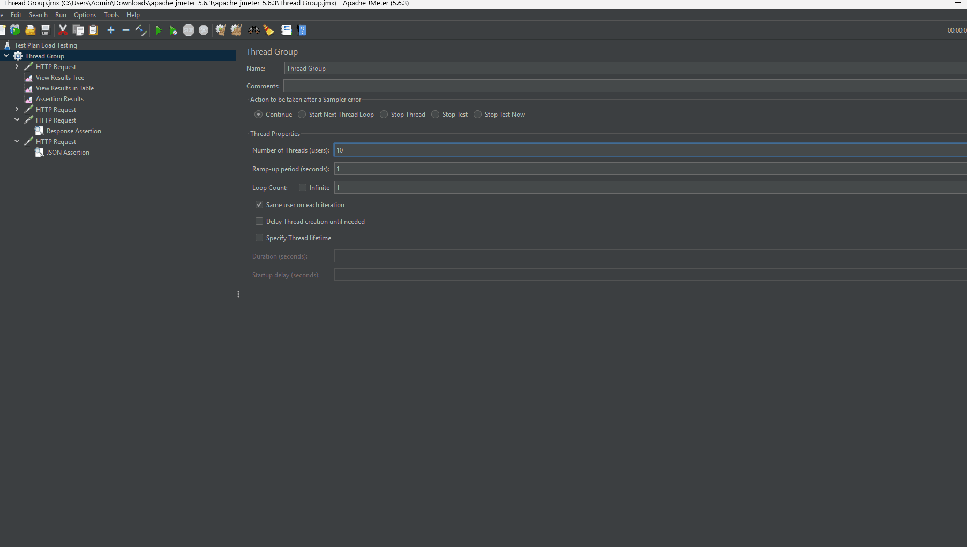Click the Toggle pencil icon in toolbar
Screen dimensions: 967x547
141,31
